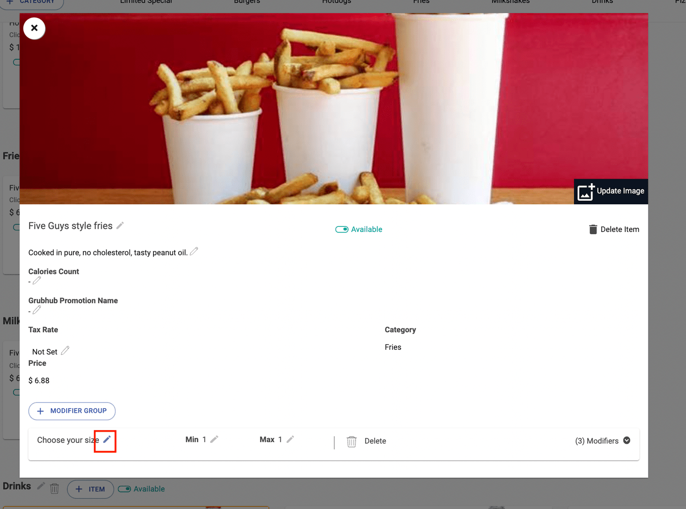This screenshot has width=686, height=509.
Task: Edit 'Choose your size' modifier group name
Action: (x=106, y=440)
